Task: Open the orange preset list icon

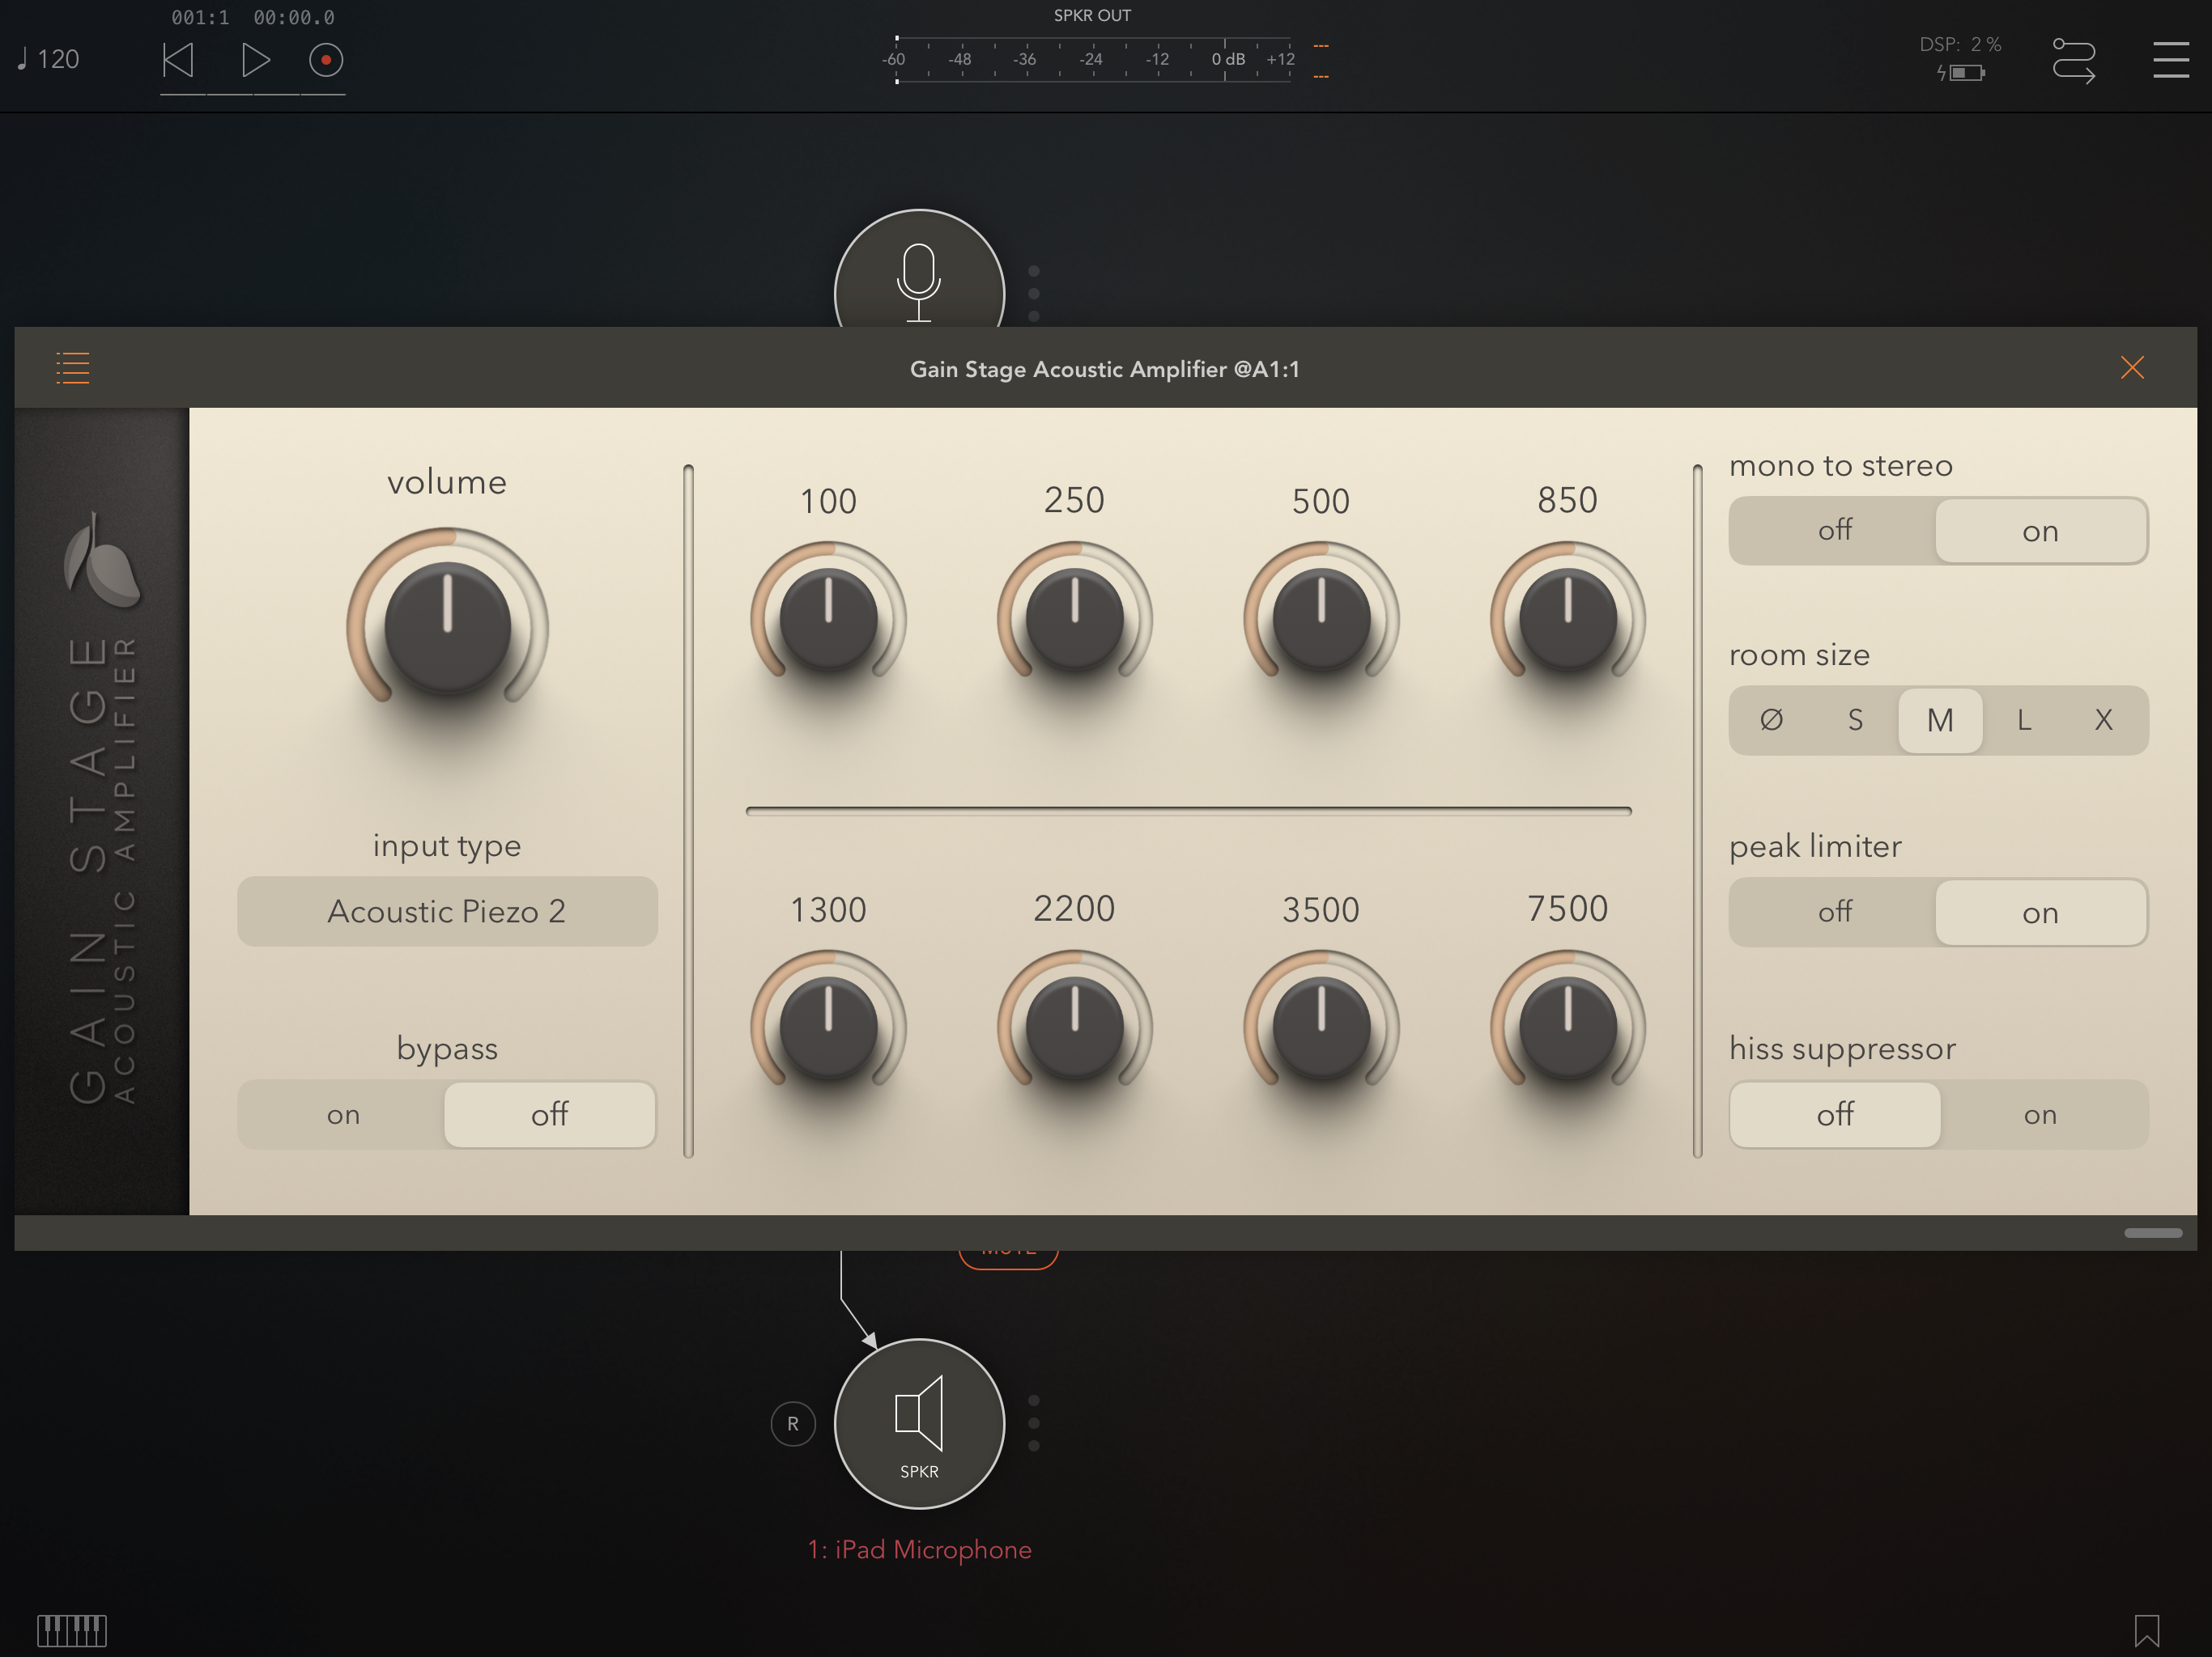Action: point(73,368)
